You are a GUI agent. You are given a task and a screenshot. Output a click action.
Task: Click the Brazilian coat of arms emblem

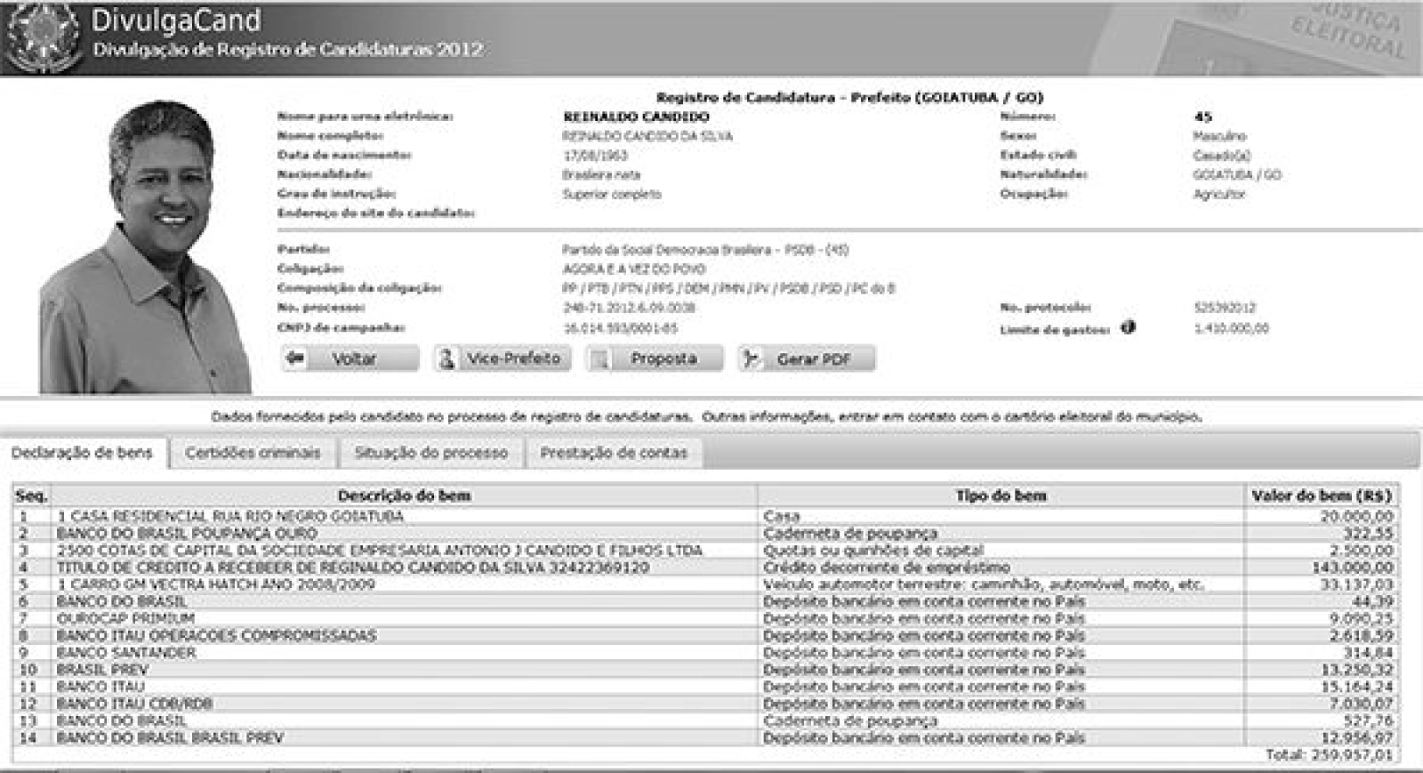click(x=43, y=36)
